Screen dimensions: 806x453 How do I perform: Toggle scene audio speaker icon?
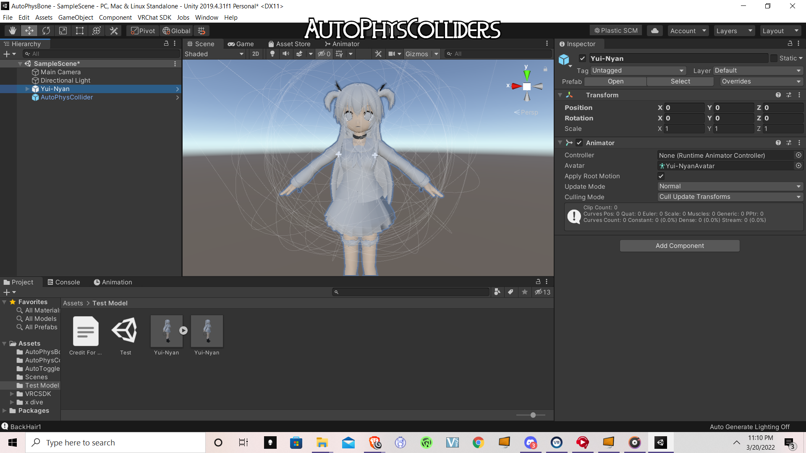[286, 54]
